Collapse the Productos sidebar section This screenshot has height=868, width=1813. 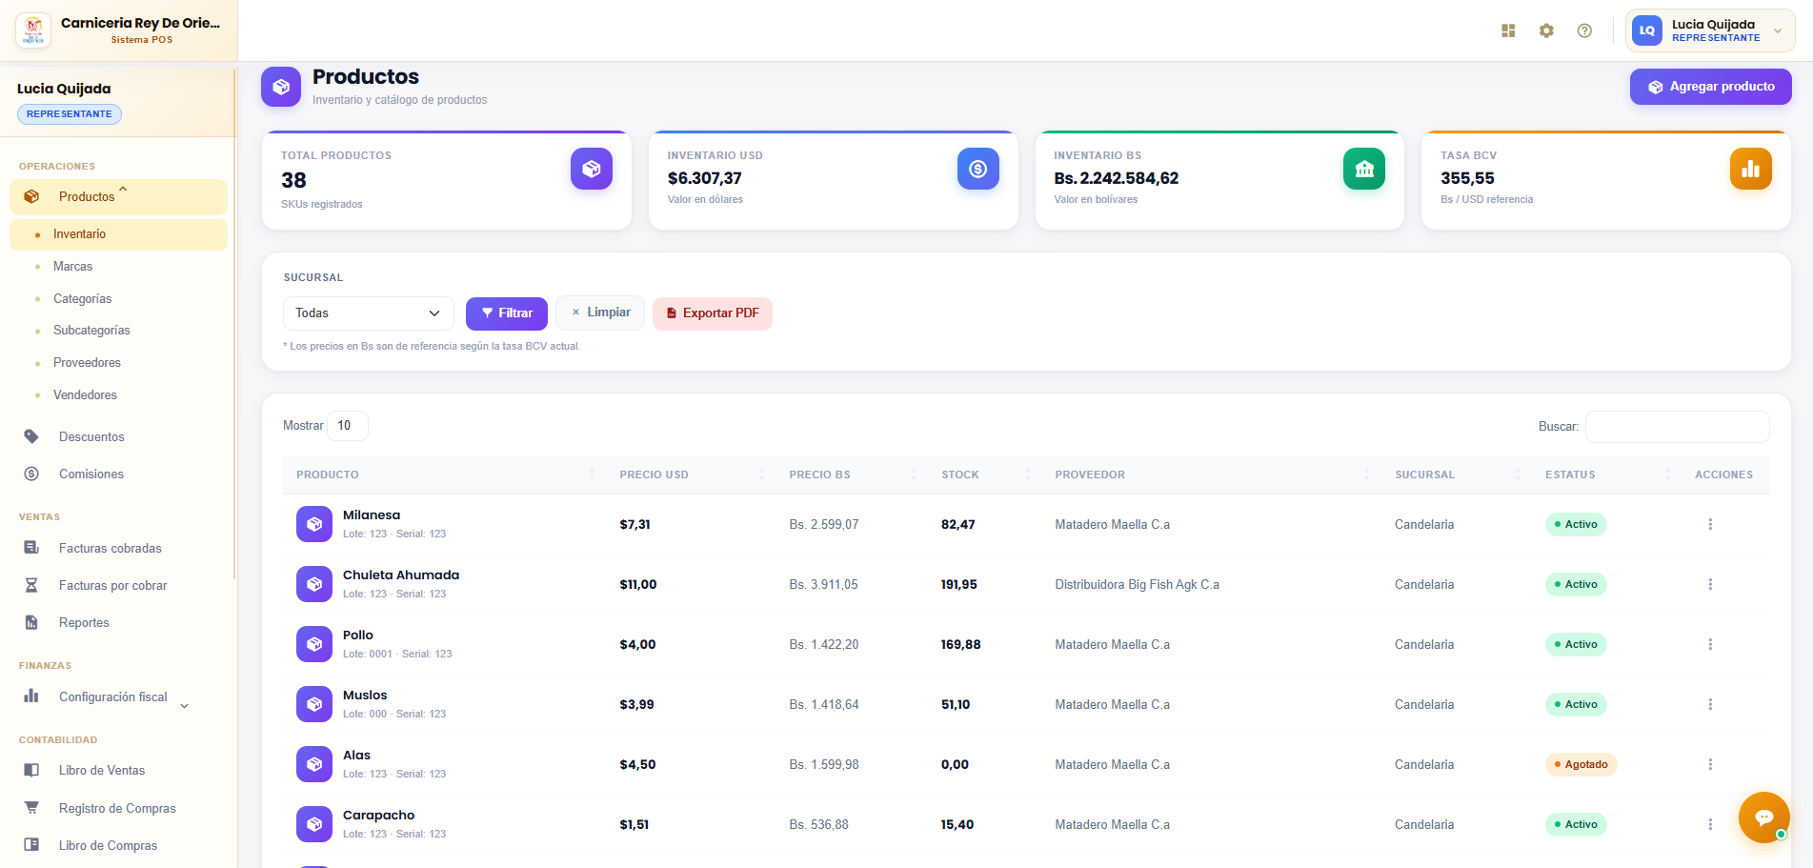[118, 196]
